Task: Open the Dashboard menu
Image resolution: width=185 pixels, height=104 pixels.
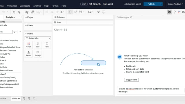Action: pyautogui.click(x=25, y=6)
